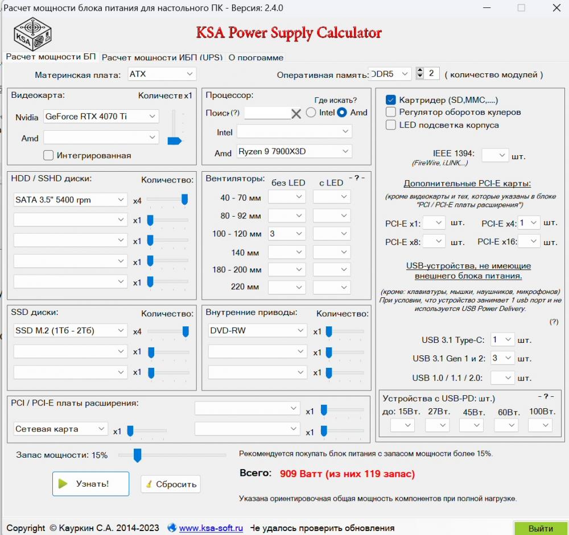Click the Узнать! calculate button

pyautogui.click(x=90, y=483)
